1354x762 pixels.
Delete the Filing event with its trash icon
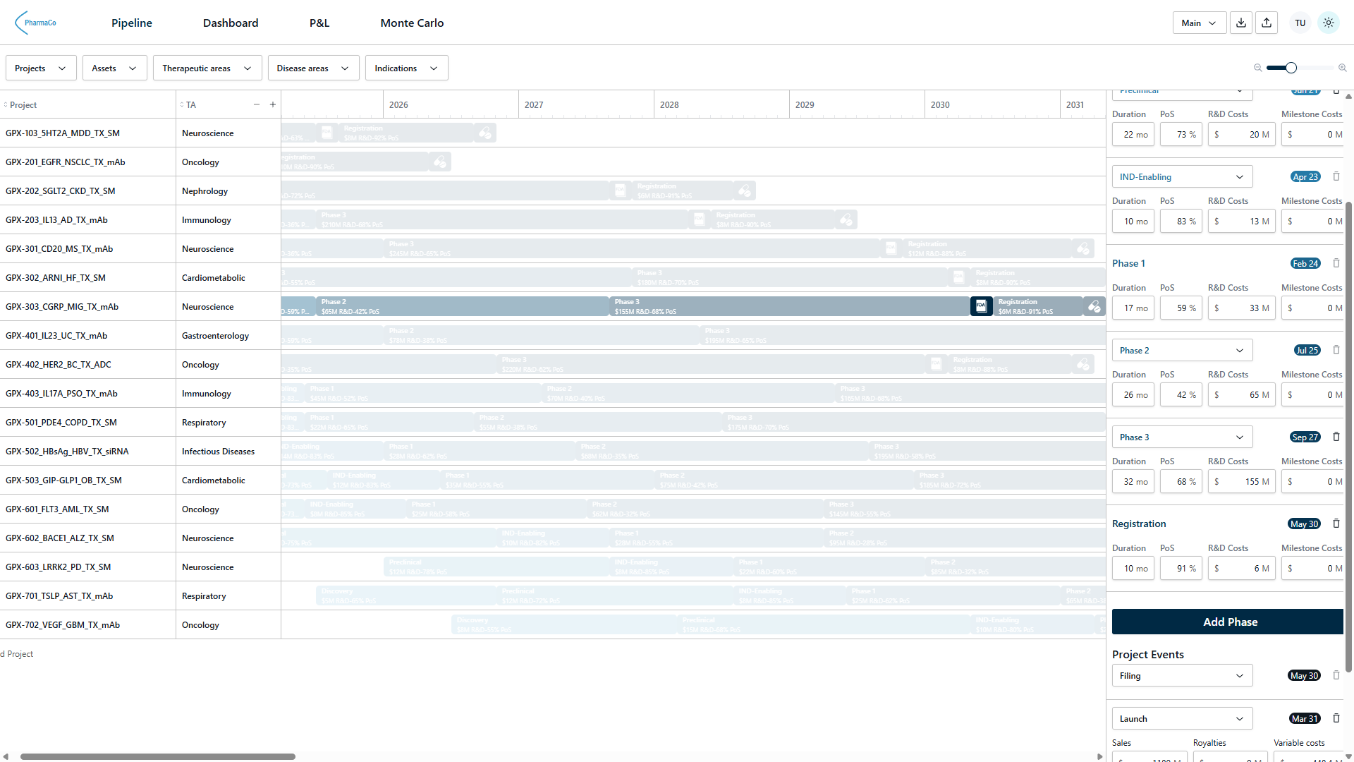pos(1336,675)
